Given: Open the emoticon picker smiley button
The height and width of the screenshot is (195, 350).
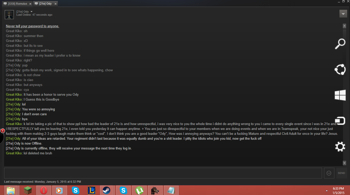Looking at the screenshot, I should (x=329, y=173).
